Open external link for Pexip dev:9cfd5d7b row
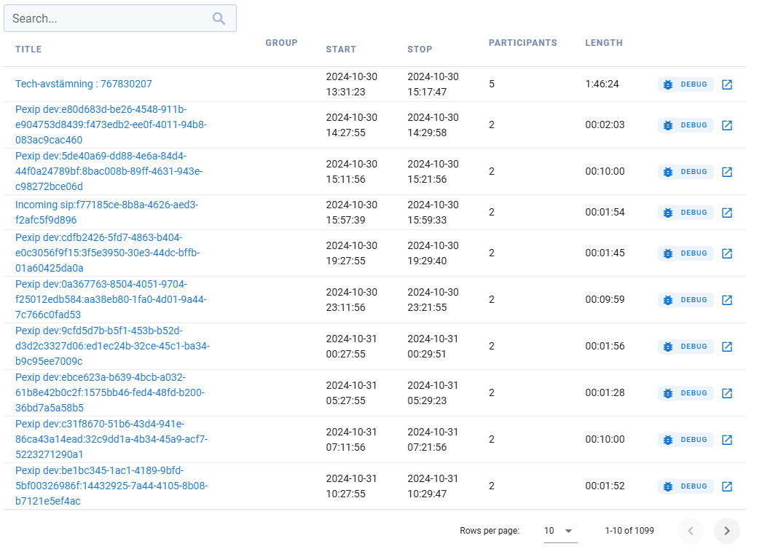The image size is (762, 549). tap(726, 347)
